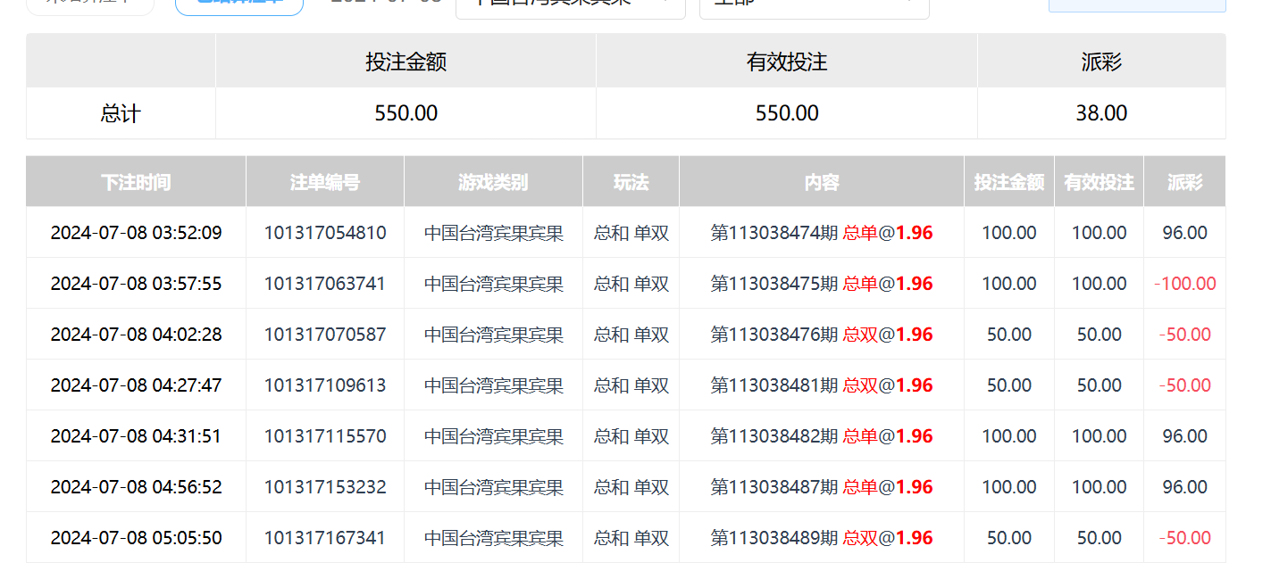Select order number 101317054810

[325, 233]
